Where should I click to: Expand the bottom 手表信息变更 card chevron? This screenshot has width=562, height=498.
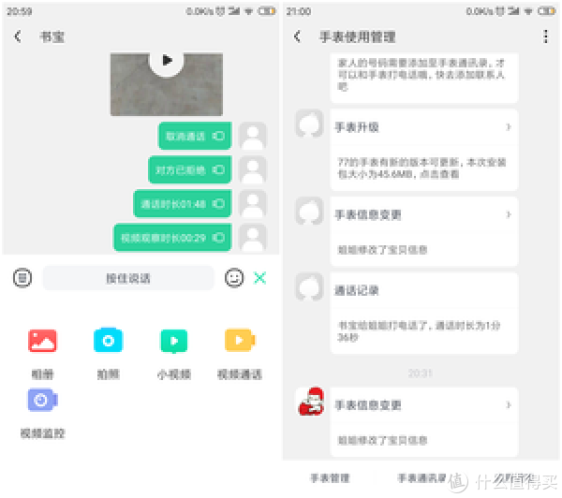click(508, 405)
